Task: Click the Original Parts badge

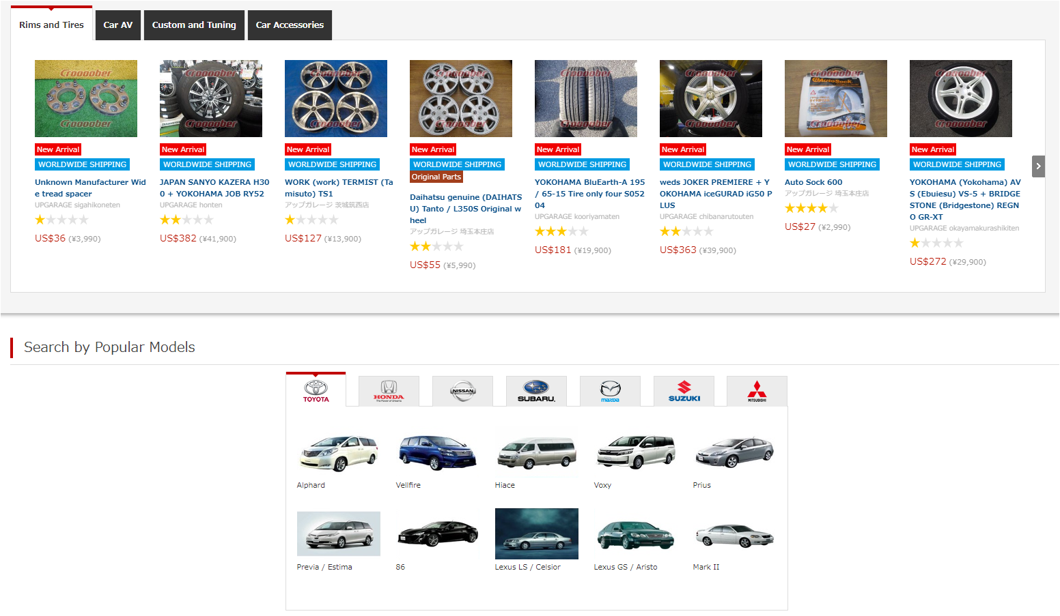Action: point(436,177)
